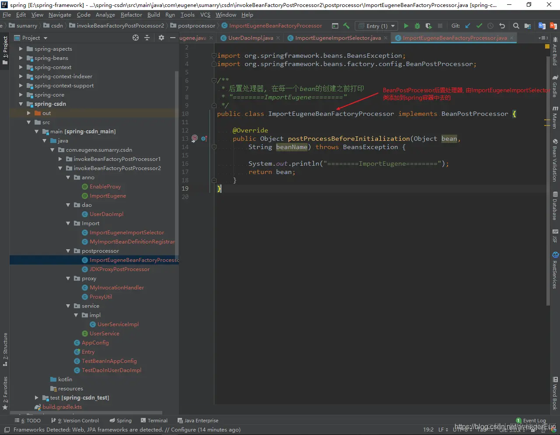Build the project with the hammer icon
The image size is (560, 435).
coord(346,26)
